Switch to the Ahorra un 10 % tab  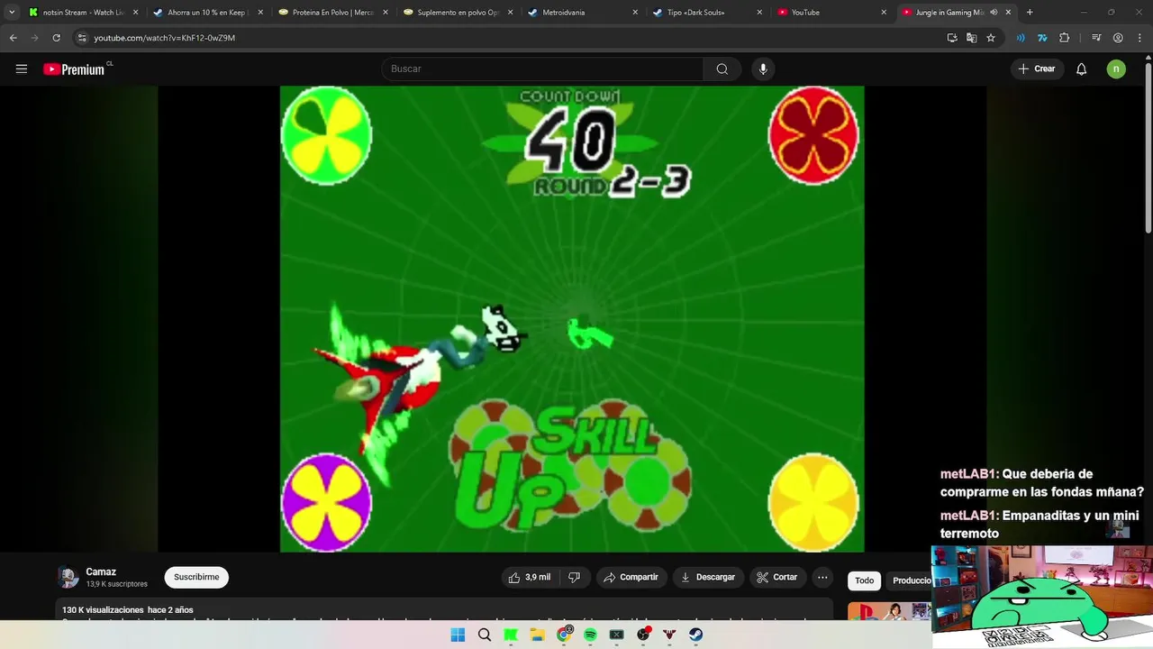pos(208,13)
